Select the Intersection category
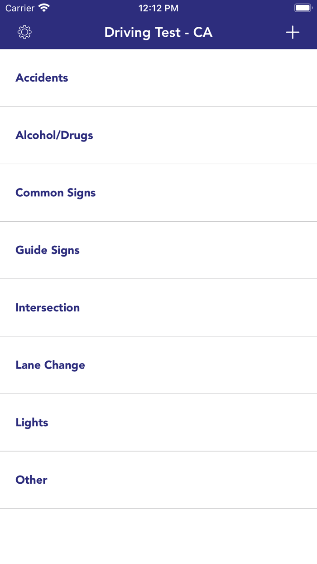 [48, 307]
